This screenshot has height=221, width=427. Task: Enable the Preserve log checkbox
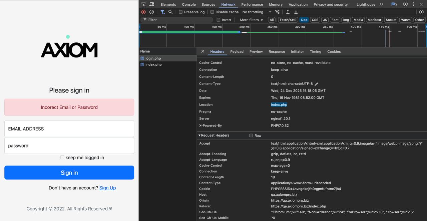[x=180, y=12]
